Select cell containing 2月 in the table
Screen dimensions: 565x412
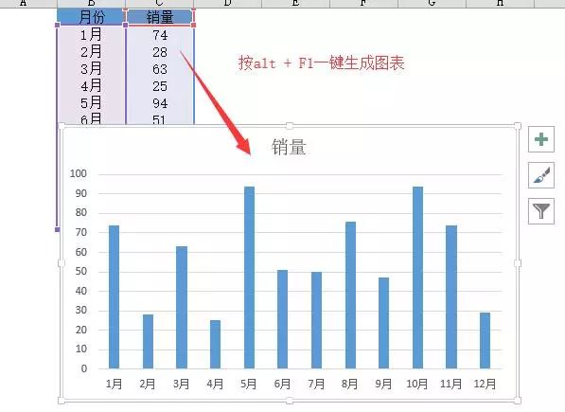point(91,52)
